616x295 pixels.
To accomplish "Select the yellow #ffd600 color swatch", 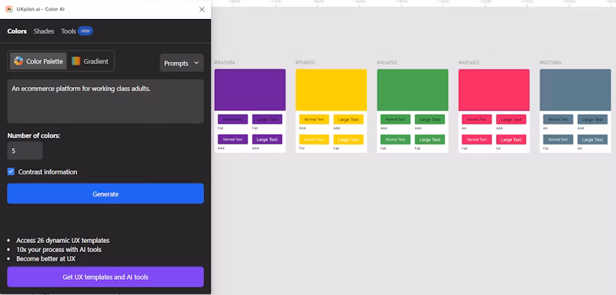I will coord(331,89).
